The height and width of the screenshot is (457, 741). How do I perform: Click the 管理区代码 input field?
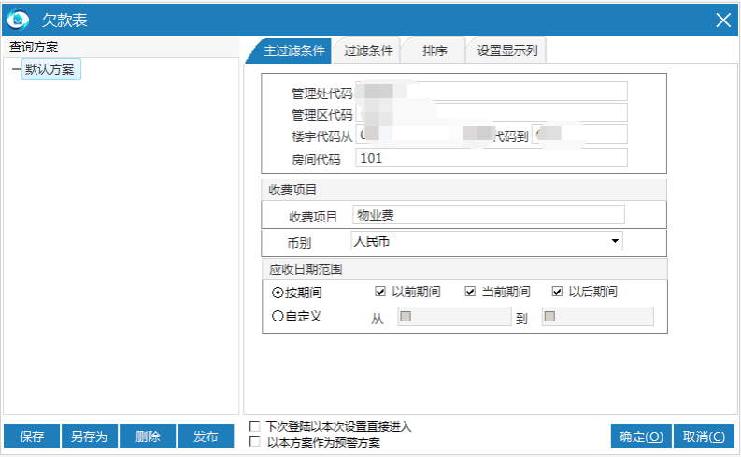(491, 113)
